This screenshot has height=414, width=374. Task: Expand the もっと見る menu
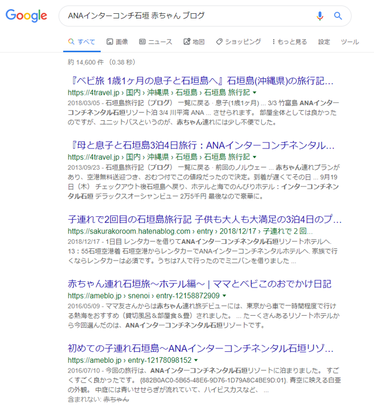(x=289, y=42)
